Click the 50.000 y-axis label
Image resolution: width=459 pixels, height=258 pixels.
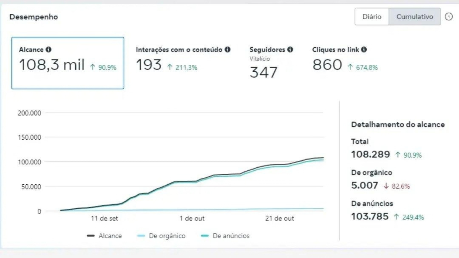pos(31,187)
